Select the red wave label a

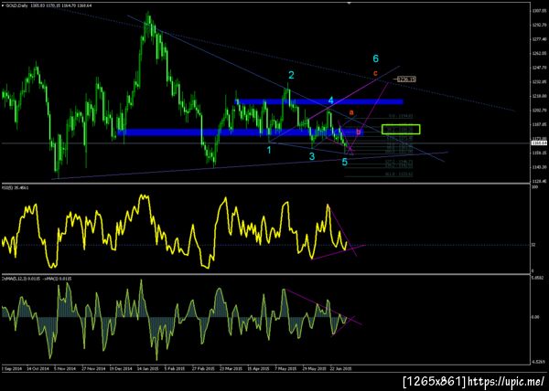coord(352,112)
